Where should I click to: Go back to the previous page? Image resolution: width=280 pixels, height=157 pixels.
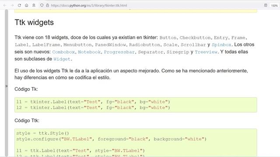5,5
